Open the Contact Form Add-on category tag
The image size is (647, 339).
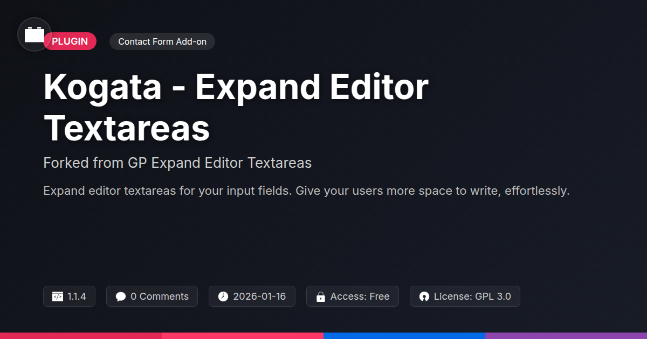pyautogui.click(x=162, y=41)
